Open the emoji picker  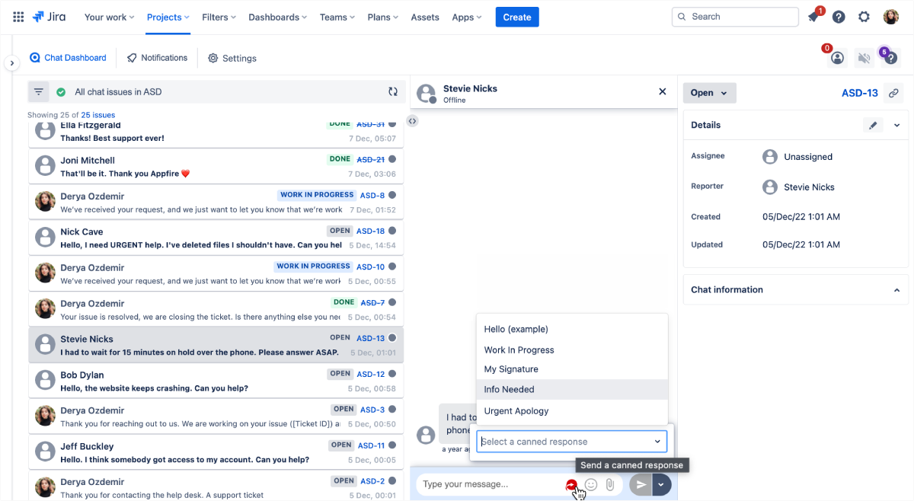click(591, 484)
